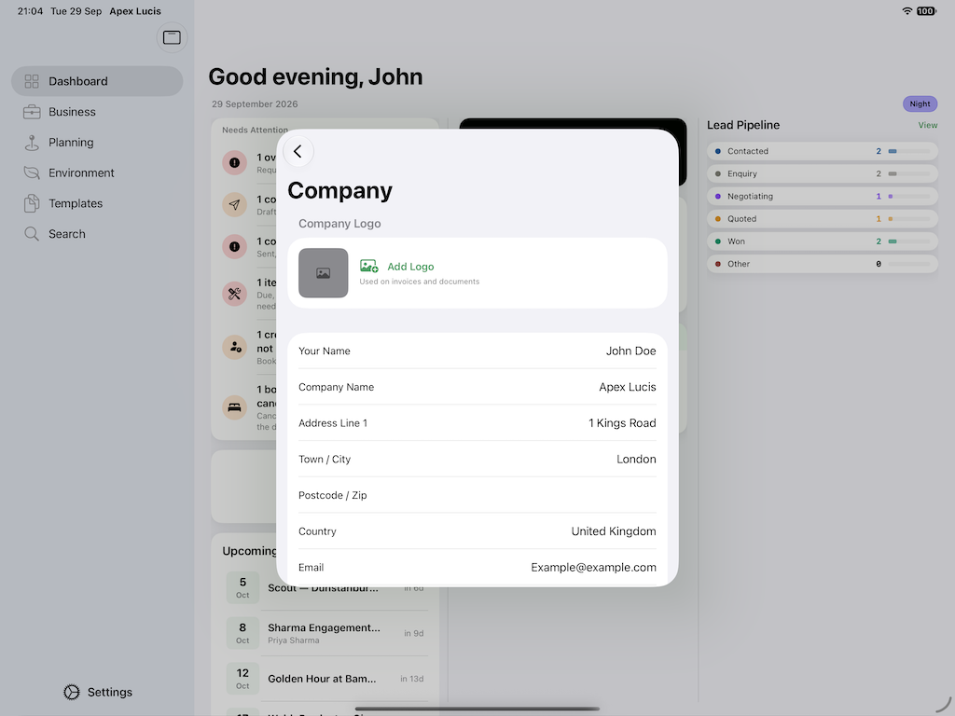Click the Templates documents icon
The image size is (955, 716).
point(32,203)
